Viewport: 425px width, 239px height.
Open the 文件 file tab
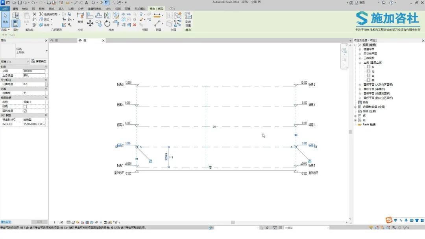coord(5,9)
